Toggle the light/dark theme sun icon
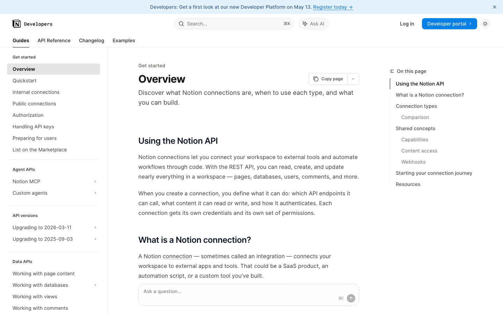The image size is (503, 314). (485, 24)
